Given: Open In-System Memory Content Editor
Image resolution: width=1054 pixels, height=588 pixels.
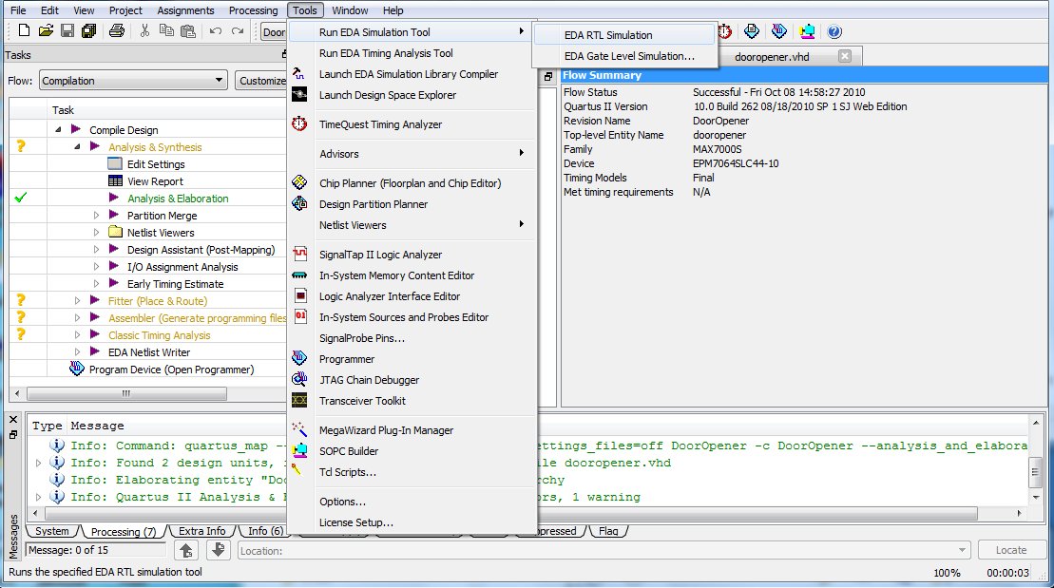Looking at the screenshot, I should 396,275.
